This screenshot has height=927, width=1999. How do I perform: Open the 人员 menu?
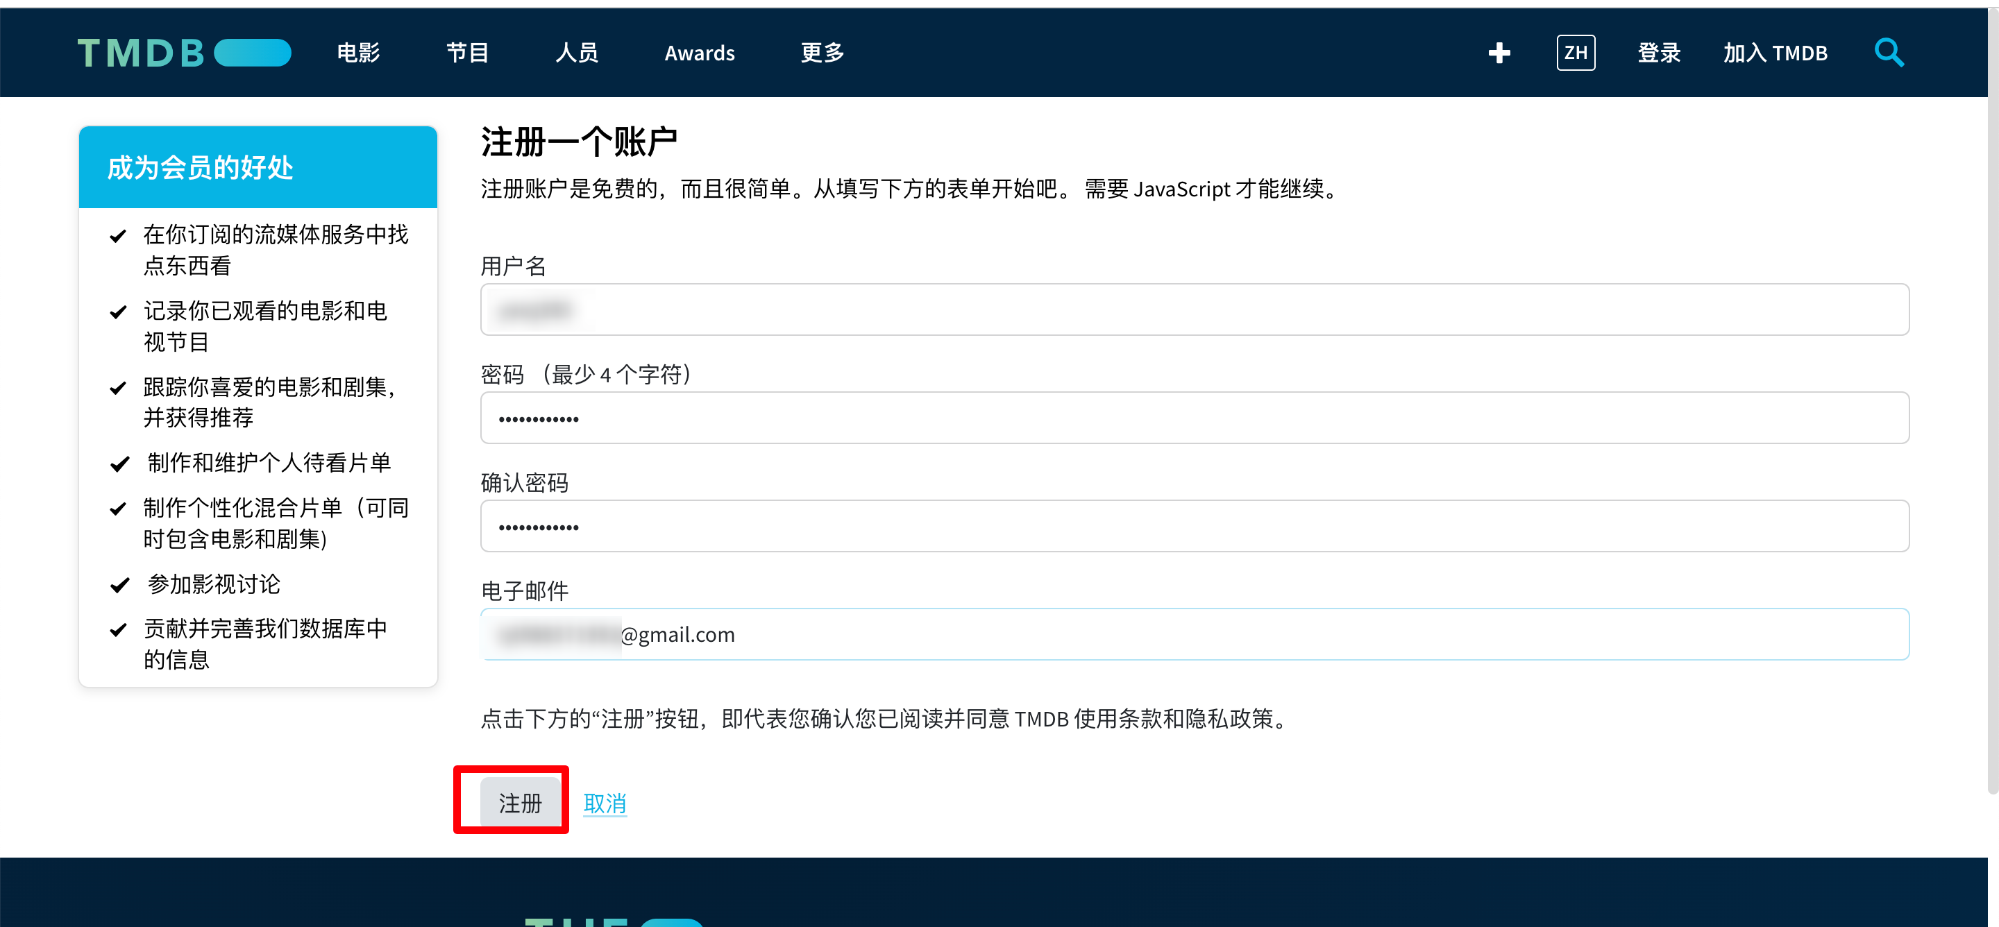click(577, 53)
